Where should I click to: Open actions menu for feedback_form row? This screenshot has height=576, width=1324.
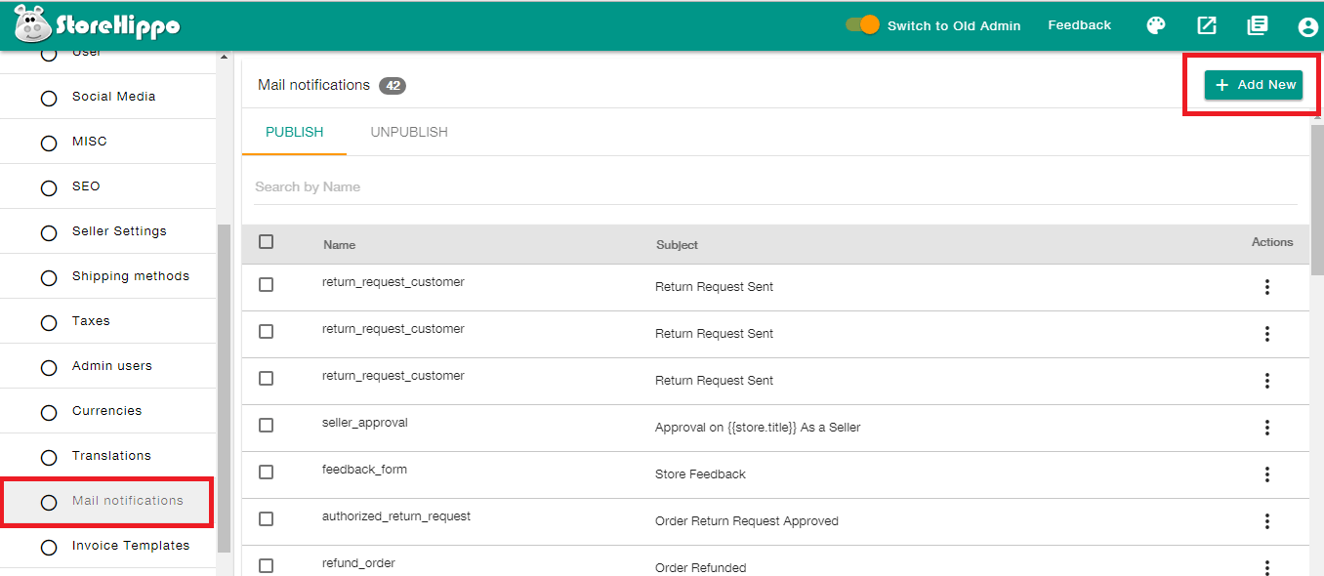coord(1267,474)
